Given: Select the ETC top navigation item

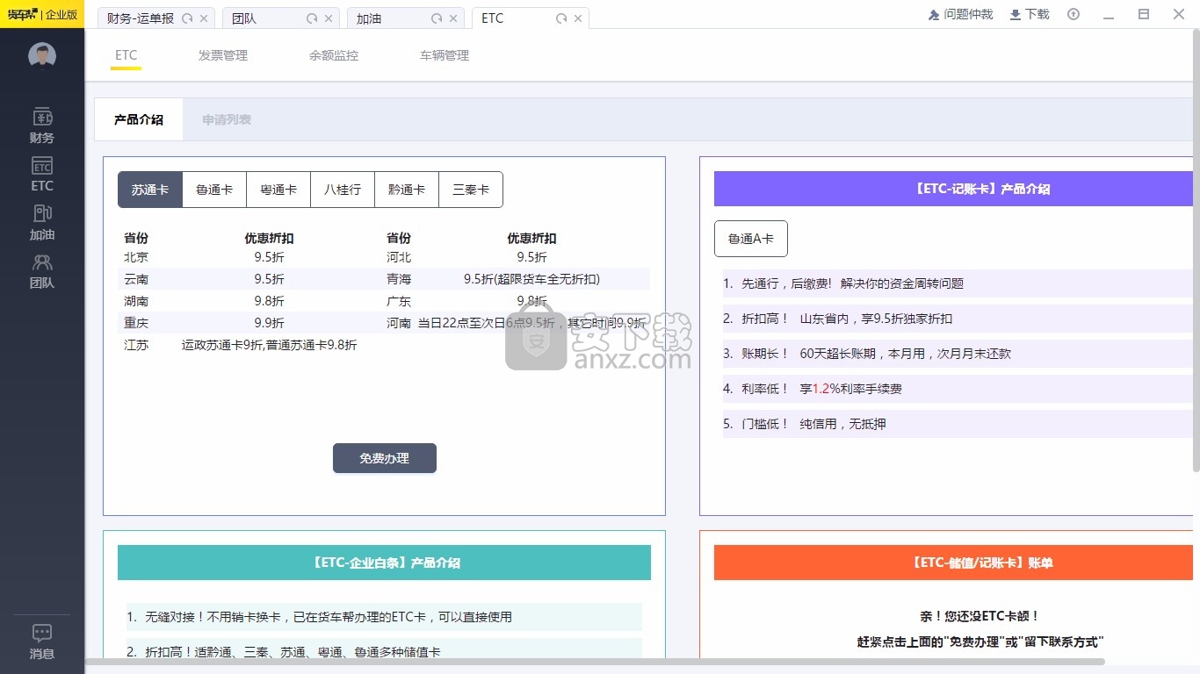Looking at the screenshot, I should (x=127, y=55).
